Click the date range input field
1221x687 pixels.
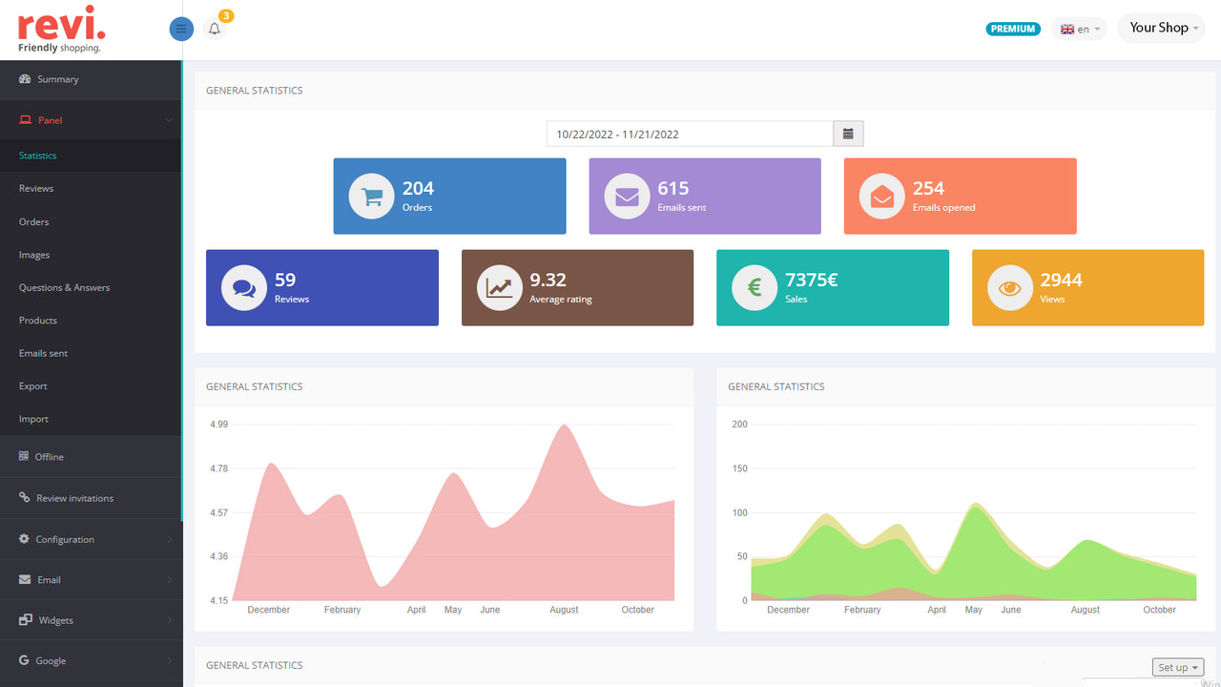pos(689,134)
